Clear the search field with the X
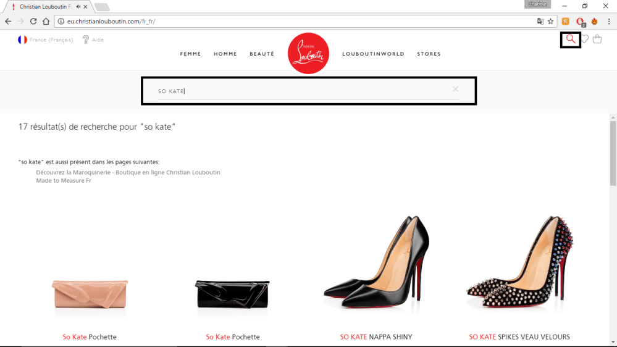The width and height of the screenshot is (617, 347). 455,90
